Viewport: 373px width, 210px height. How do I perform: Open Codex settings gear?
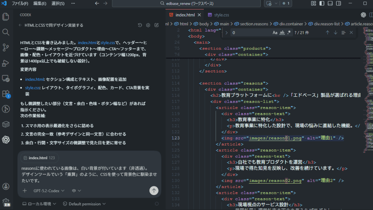[x=148, y=25]
